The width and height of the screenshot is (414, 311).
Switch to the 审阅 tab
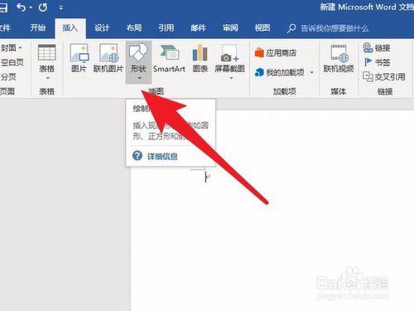230,27
